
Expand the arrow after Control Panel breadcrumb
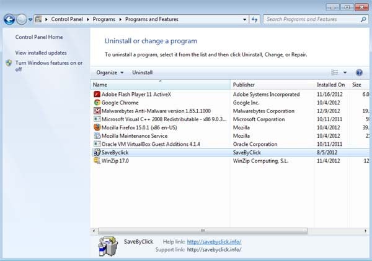click(x=88, y=19)
